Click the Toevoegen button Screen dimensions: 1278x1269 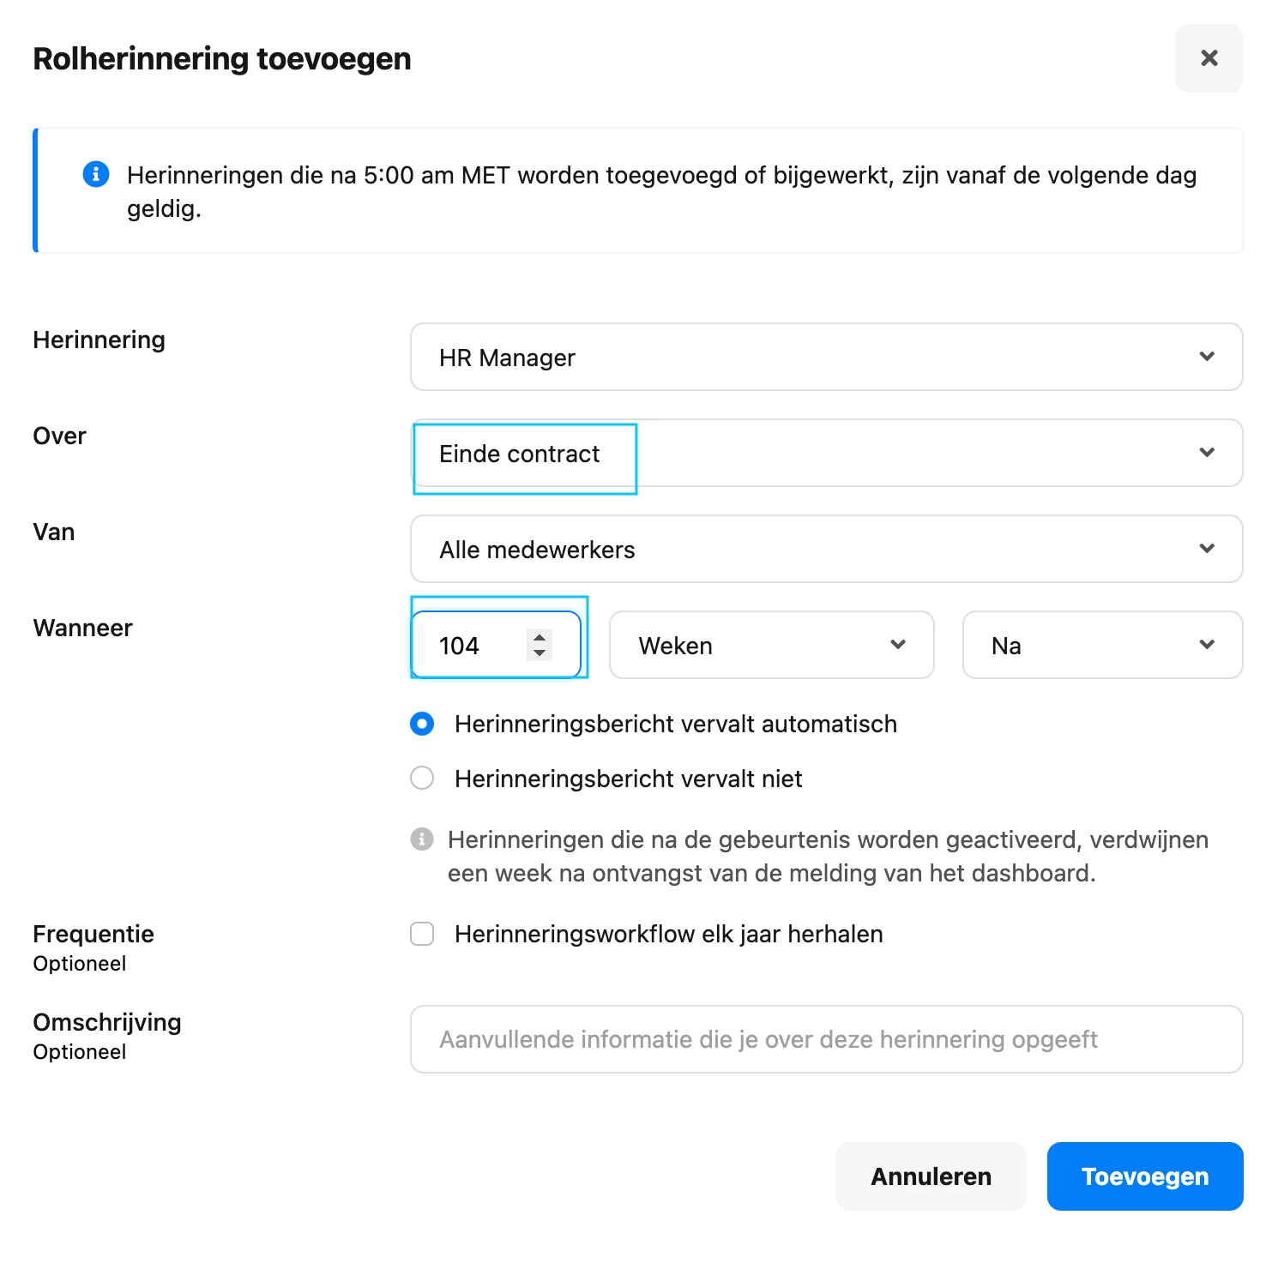1145,1176
